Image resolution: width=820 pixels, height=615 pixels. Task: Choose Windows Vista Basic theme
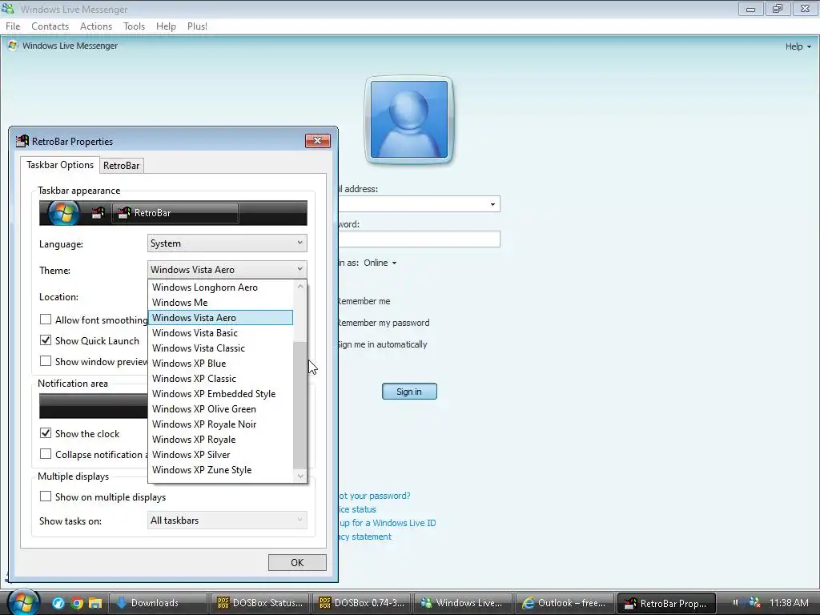221,332
